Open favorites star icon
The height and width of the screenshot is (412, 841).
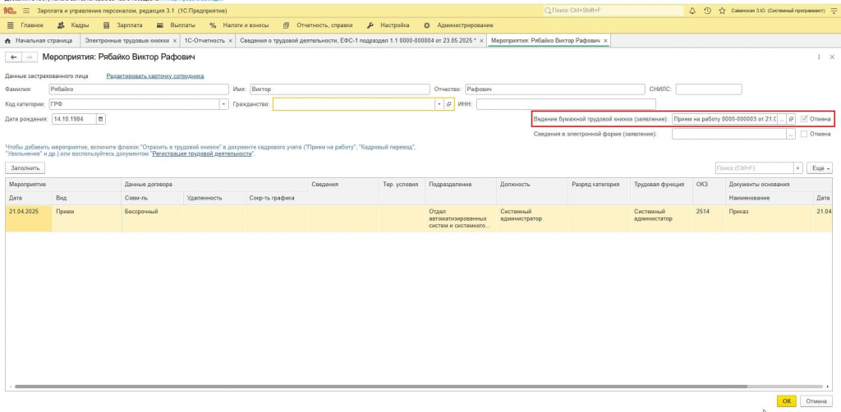pos(722,11)
